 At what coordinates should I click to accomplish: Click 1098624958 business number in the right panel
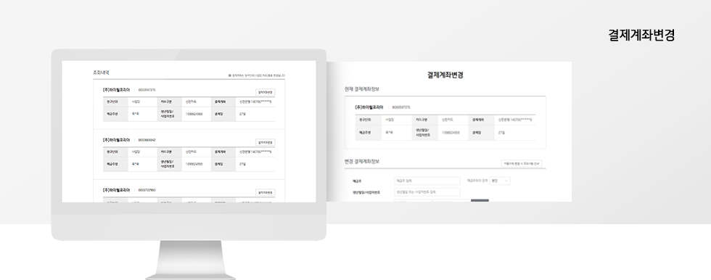click(451, 133)
